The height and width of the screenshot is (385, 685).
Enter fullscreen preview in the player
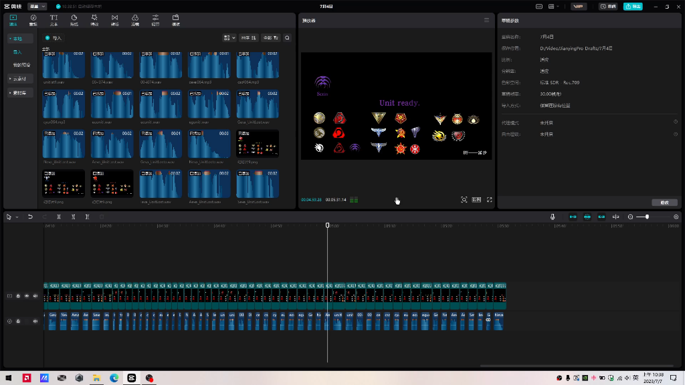pyautogui.click(x=490, y=200)
